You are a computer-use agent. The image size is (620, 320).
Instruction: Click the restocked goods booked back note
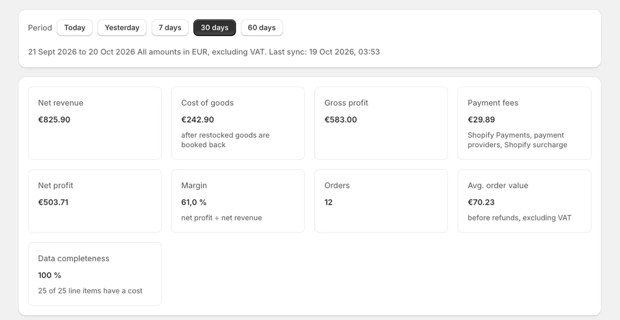pos(225,140)
